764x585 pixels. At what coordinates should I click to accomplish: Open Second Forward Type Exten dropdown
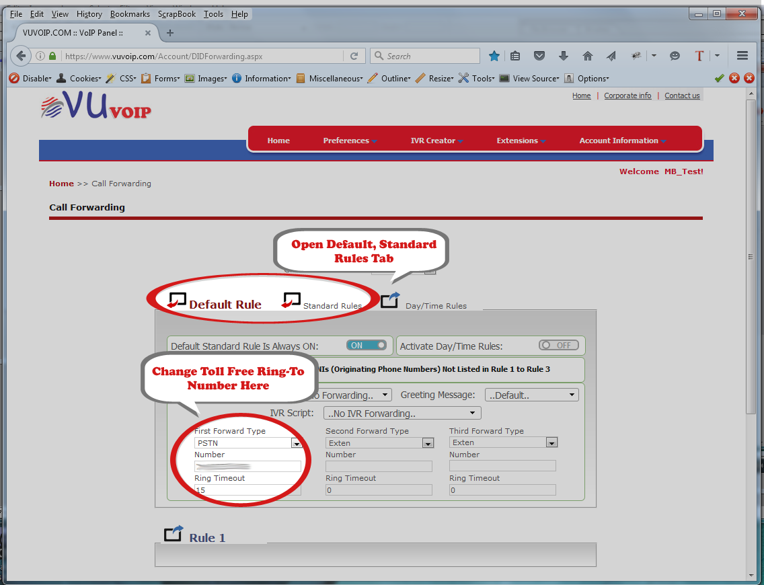[x=379, y=442]
